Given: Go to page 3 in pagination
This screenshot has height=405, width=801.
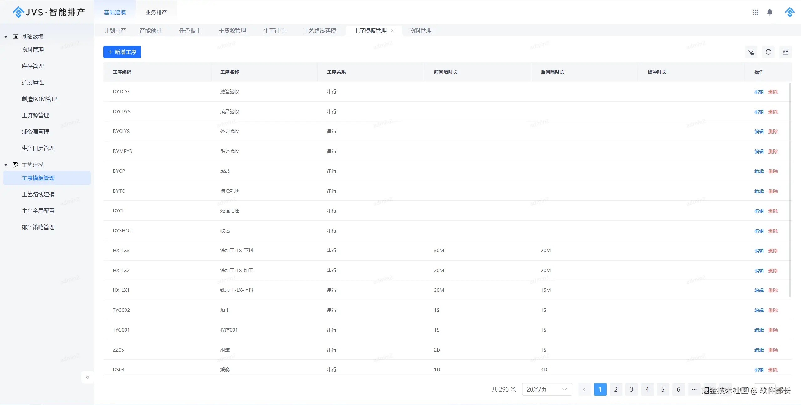Looking at the screenshot, I should (631, 389).
